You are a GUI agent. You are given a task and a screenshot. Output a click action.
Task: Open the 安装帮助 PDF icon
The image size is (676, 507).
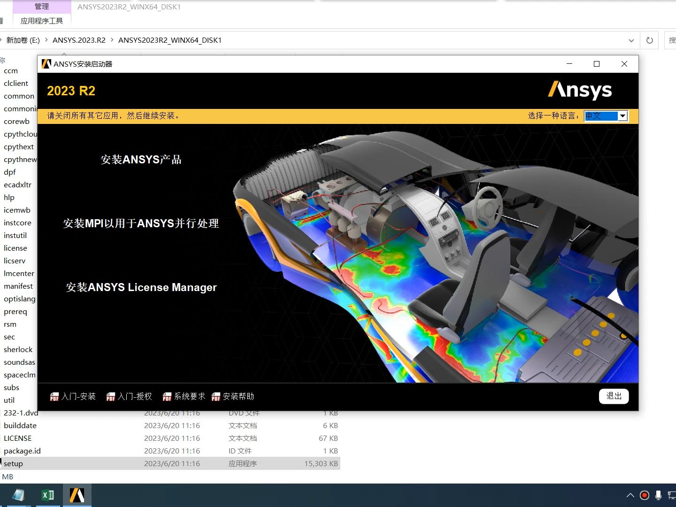(216, 397)
